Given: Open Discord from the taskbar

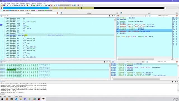Looking at the screenshot, I should click(25, 99).
